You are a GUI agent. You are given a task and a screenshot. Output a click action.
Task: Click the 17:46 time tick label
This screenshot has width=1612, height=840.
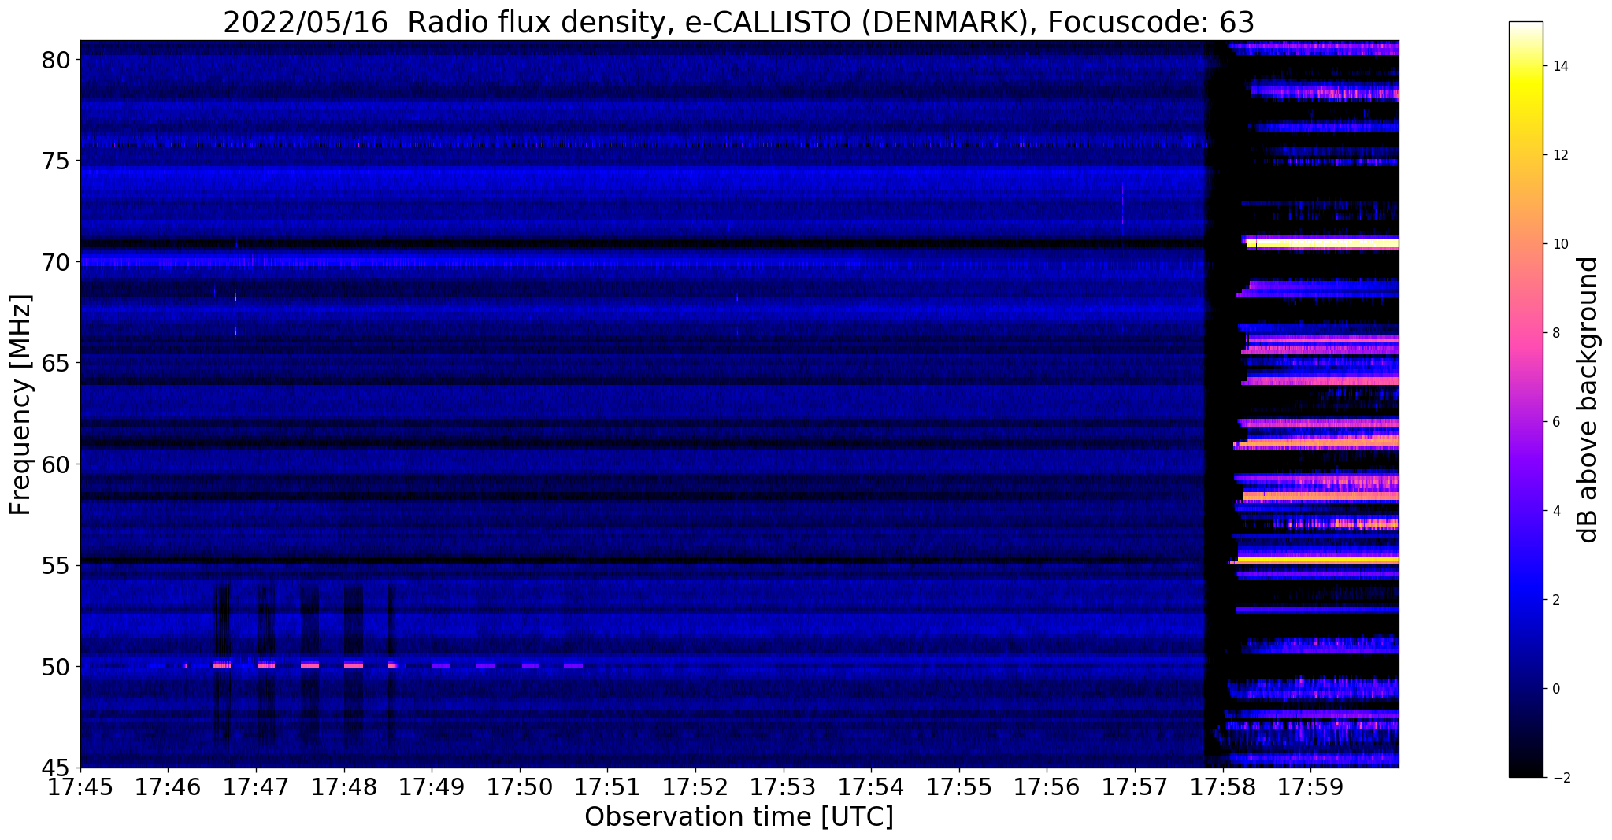coord(168,787)
